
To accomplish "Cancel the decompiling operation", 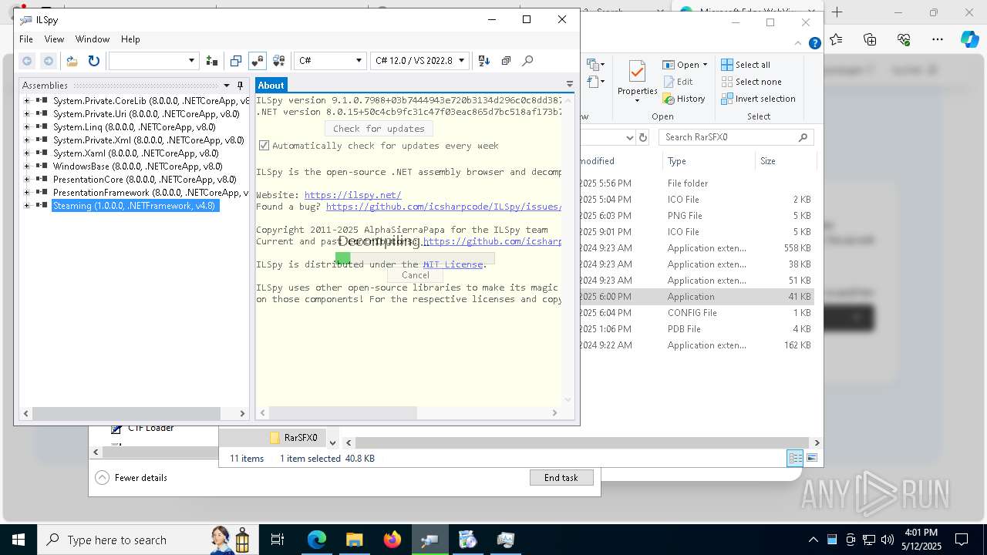I will (416, 275).
